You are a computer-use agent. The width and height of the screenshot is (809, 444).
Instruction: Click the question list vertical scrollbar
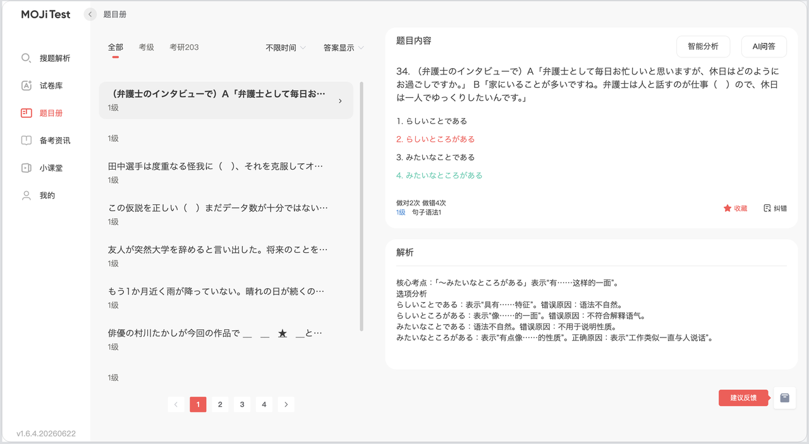click(362, 206)
